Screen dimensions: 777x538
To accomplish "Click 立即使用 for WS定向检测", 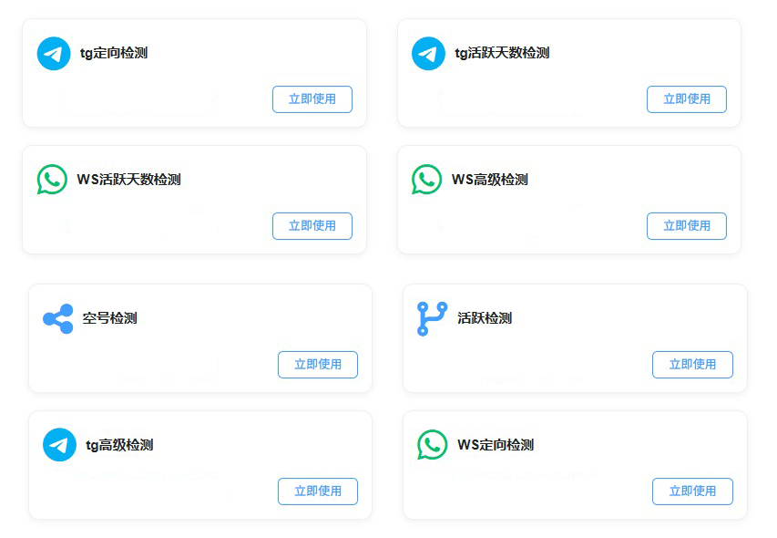I will coord(692,491).
